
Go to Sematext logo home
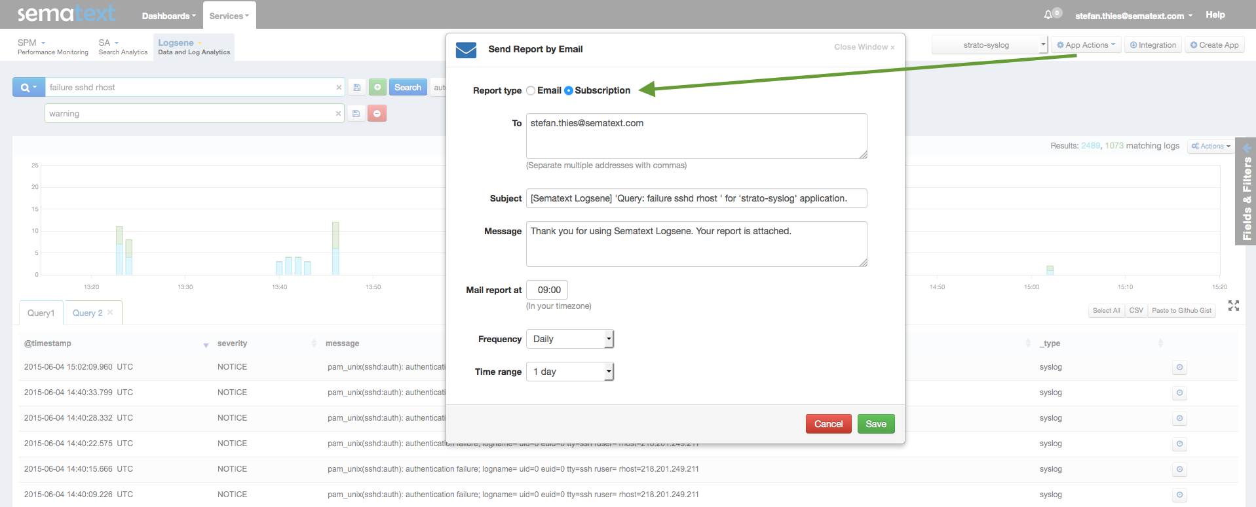(66, 13)
